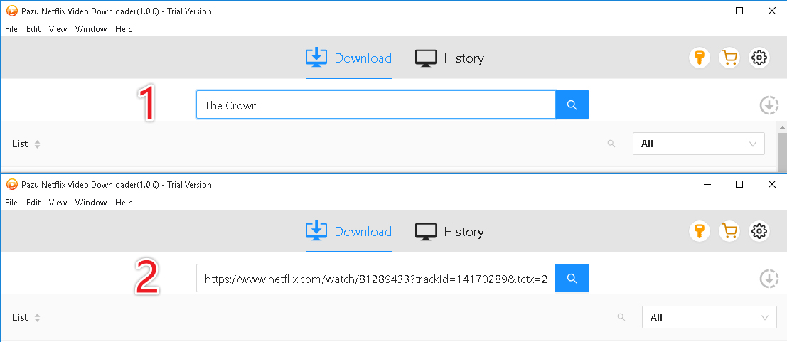Click the List column header text in bottom window
787x342 pixels.
(20, 317)
